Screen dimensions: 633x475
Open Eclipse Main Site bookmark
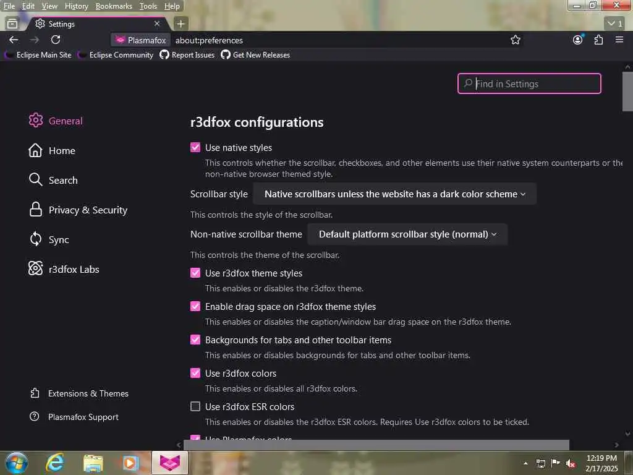click(38, 55)
